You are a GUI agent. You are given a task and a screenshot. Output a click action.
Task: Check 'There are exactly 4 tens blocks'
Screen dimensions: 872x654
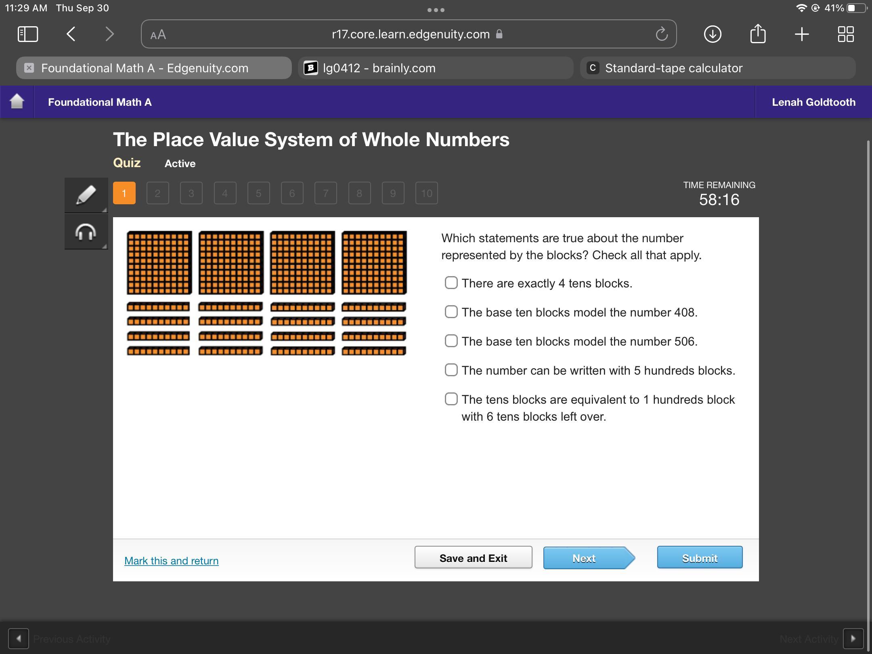[x=451, y=283]
